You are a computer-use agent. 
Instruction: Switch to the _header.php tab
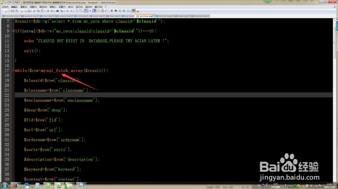[10, 16]
